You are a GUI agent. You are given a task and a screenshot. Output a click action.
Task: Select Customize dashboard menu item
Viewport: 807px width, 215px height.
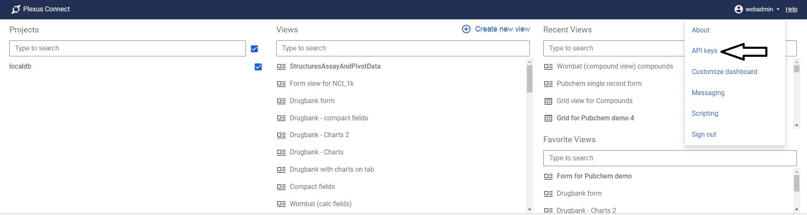(x=724, y=72)
